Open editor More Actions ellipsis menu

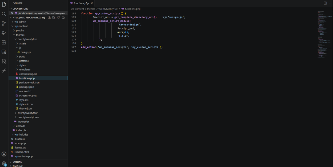pos(330,3)
